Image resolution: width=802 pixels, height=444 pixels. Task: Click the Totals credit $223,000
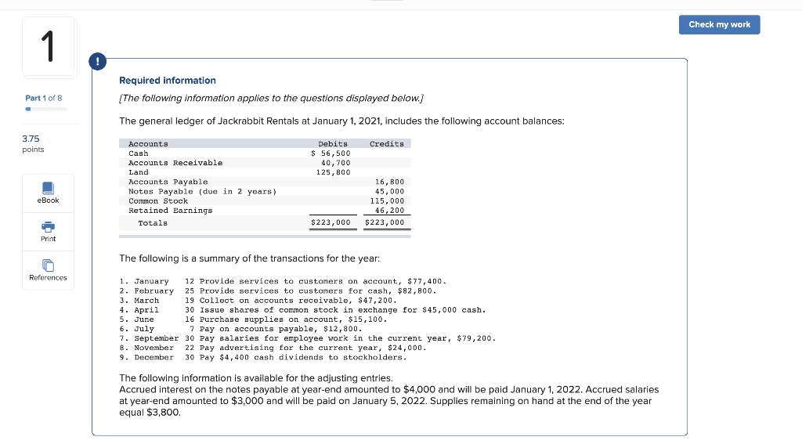384,222
